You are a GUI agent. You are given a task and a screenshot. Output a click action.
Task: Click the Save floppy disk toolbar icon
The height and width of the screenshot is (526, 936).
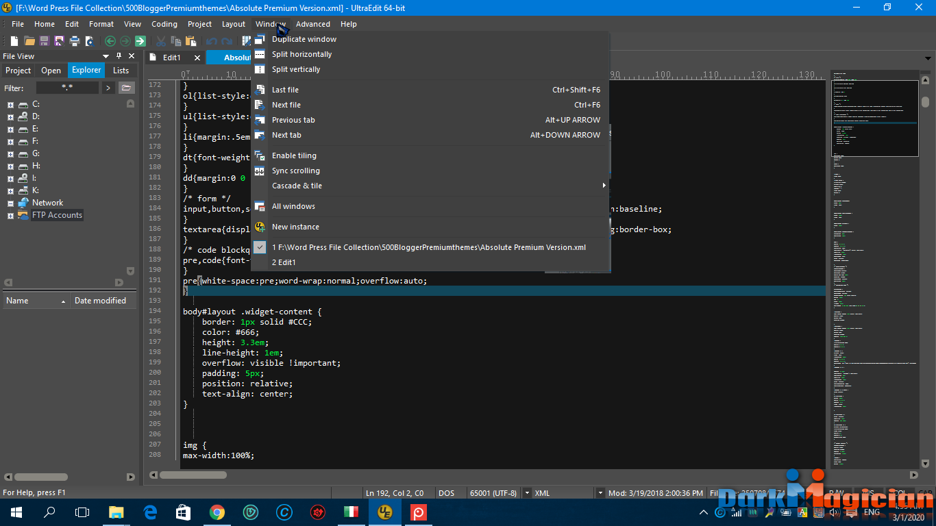pyautogui.click(x=45, y=41)
